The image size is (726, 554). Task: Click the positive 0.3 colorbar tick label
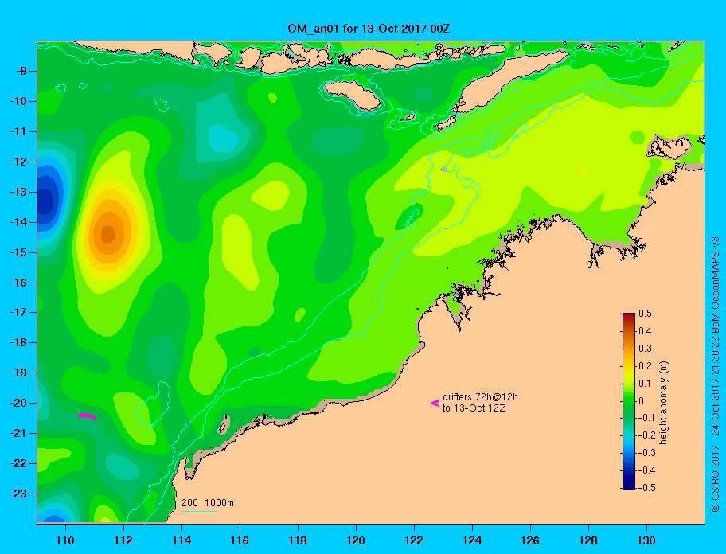pos(645,349)
